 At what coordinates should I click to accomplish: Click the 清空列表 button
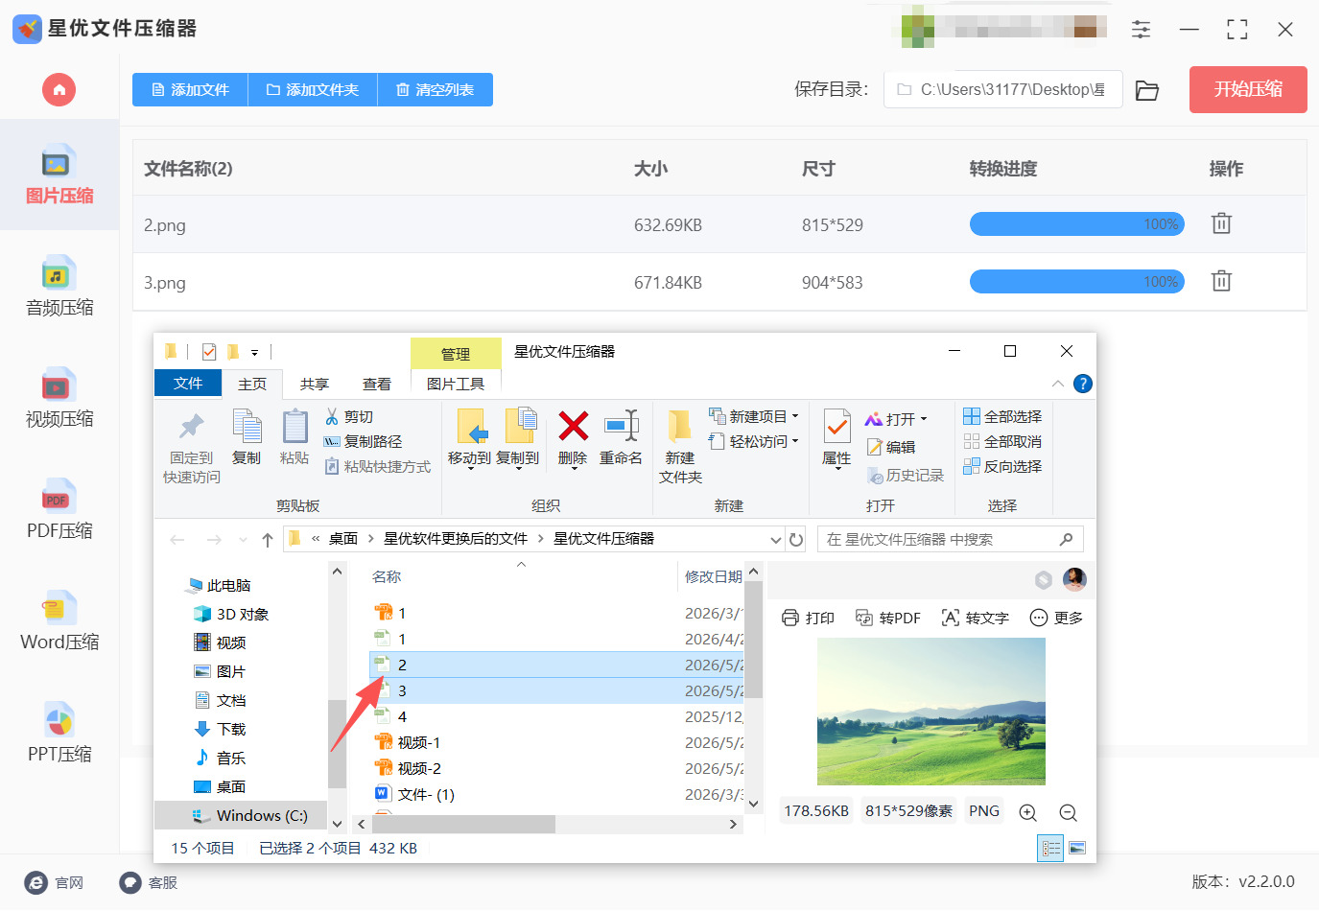pyautogui.click(x=436, y=89)
